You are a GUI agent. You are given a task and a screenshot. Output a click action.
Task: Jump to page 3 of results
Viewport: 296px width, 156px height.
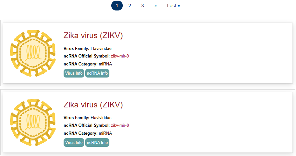pos(143,6)
